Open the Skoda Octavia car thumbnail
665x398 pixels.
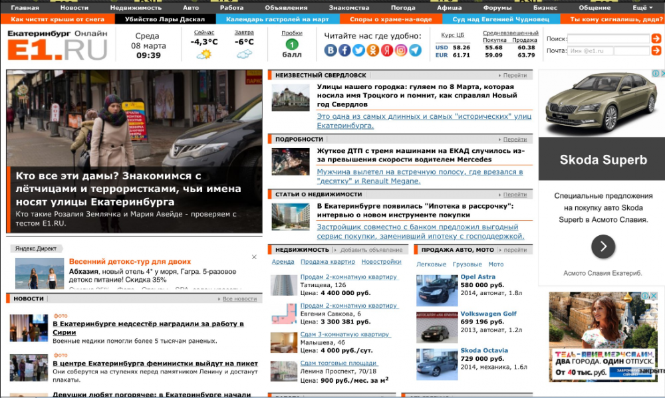[x=437, y=364]
